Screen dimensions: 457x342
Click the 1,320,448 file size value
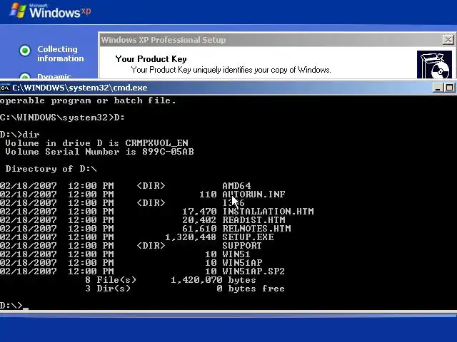coord(191,237)
